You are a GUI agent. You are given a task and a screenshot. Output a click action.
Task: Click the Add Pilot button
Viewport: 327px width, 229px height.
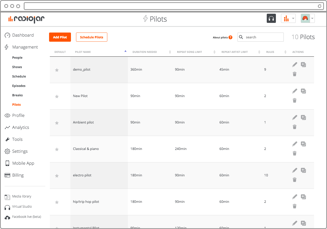point(60,37)
